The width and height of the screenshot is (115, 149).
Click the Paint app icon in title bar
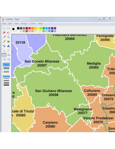(3, 19)
